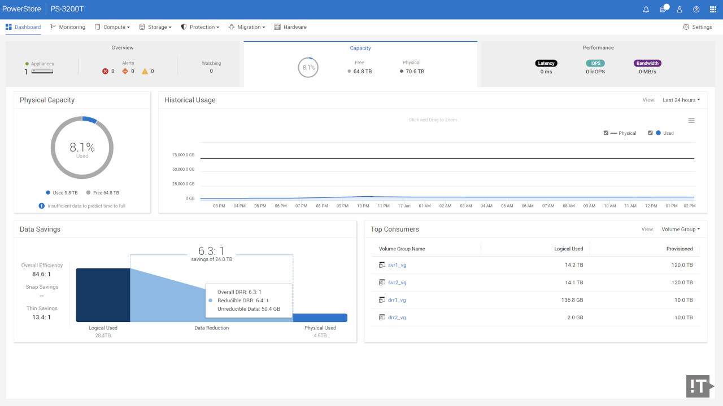Expand the Protection menu
Screen dimensions: 723x406
coord(200,27)
